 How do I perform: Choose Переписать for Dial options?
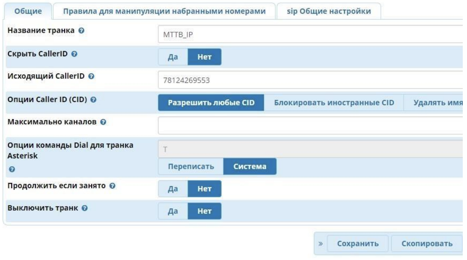click(x=191, y=166)
